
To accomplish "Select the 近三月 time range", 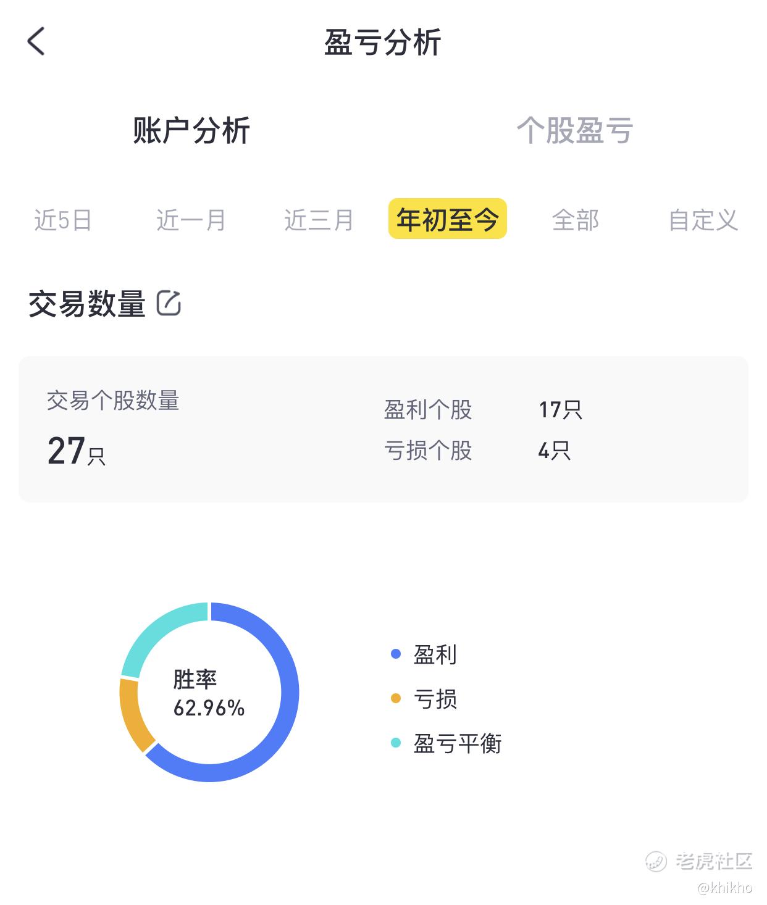I will [x=319, y=220].
